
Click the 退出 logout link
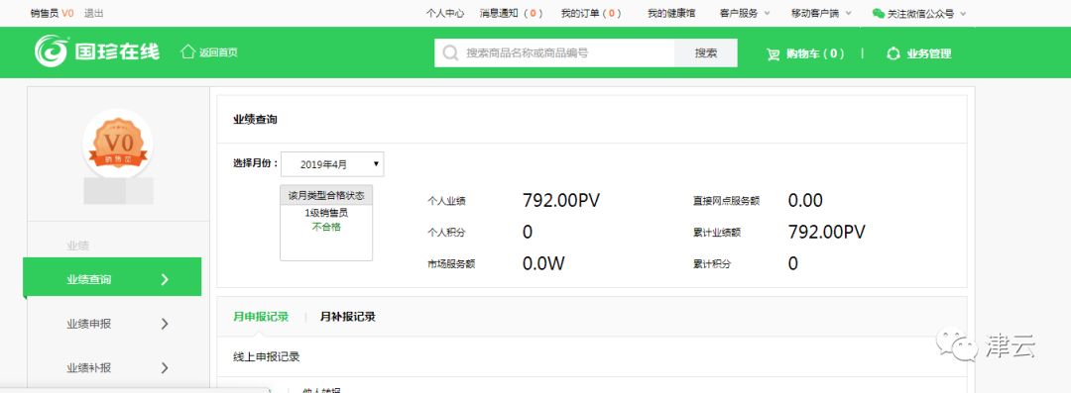(x=94, y=13)
